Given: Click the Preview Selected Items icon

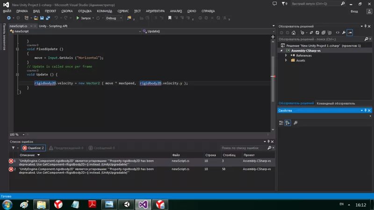Looking at the screenshot, I should click(x=350, y=33).
